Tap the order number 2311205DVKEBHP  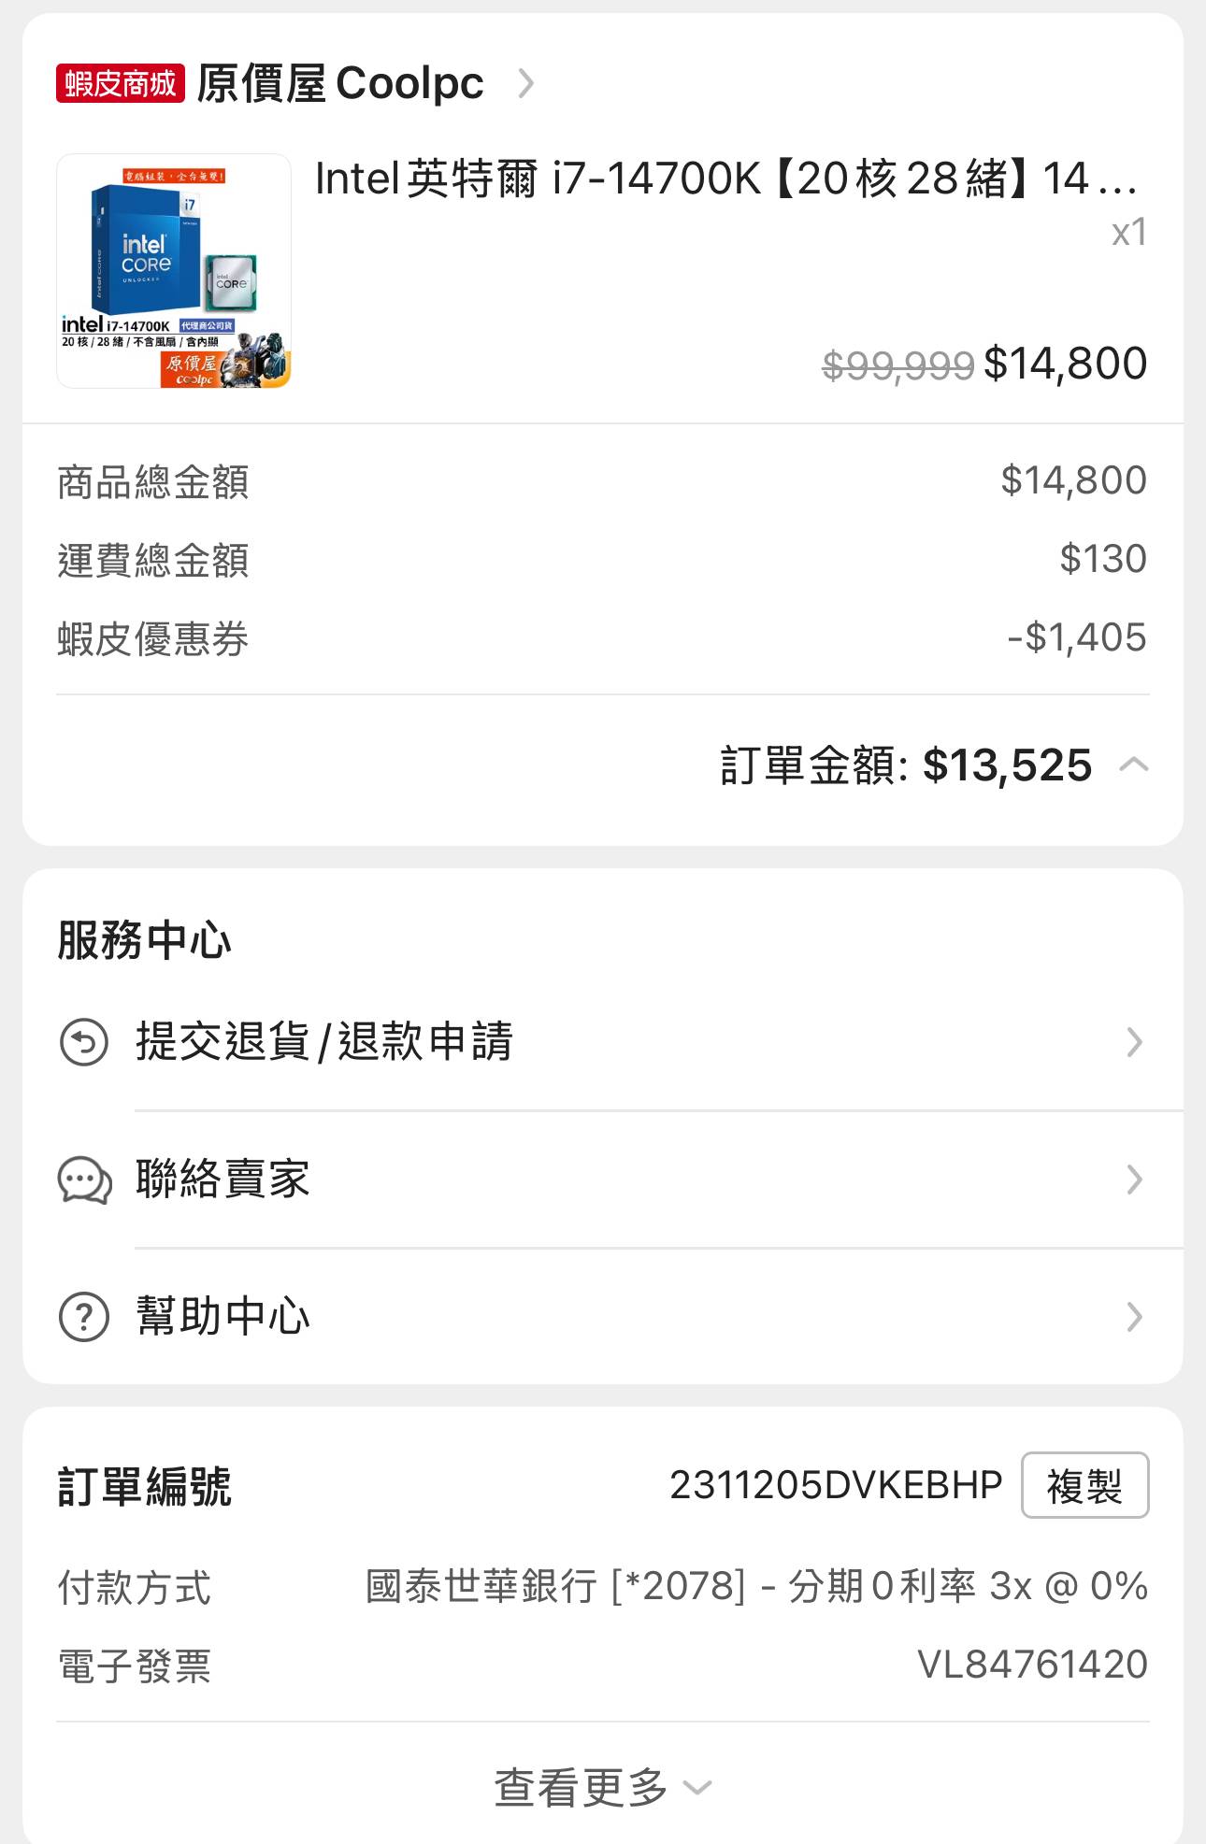(836, 1485)
